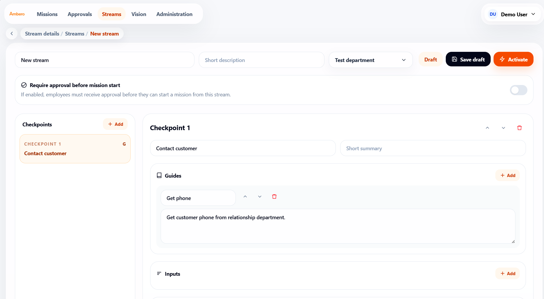The image size is (544, 299).
Task: Grab the text area resize handle
Action: point(513,242)
